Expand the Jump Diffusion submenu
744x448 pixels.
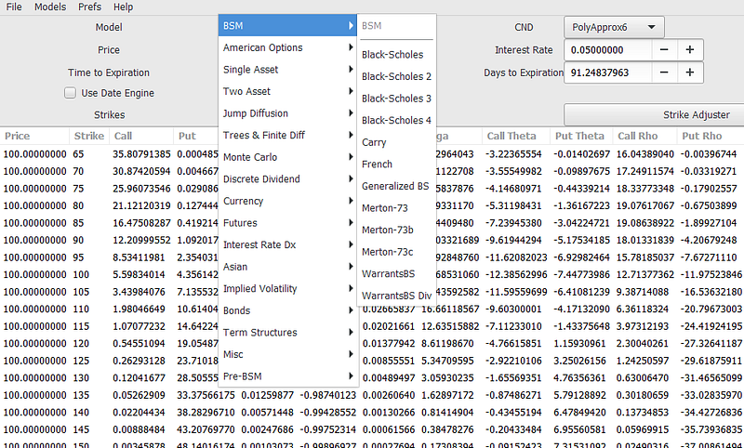coord(287,113)
